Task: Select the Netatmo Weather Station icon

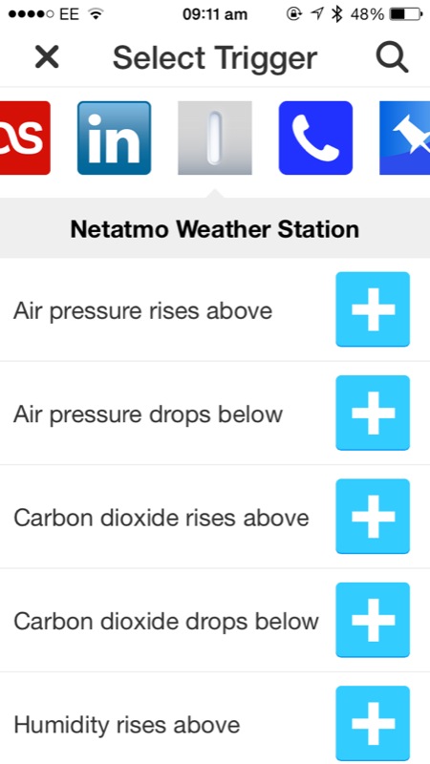Action: coord(214,138)
